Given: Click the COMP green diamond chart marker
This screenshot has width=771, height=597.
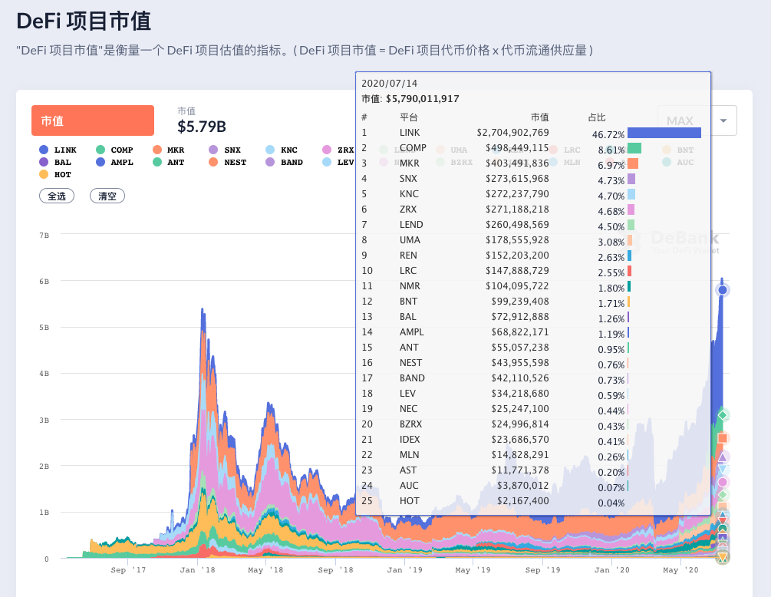Looking at the screenshot, I should coord(723,415).
